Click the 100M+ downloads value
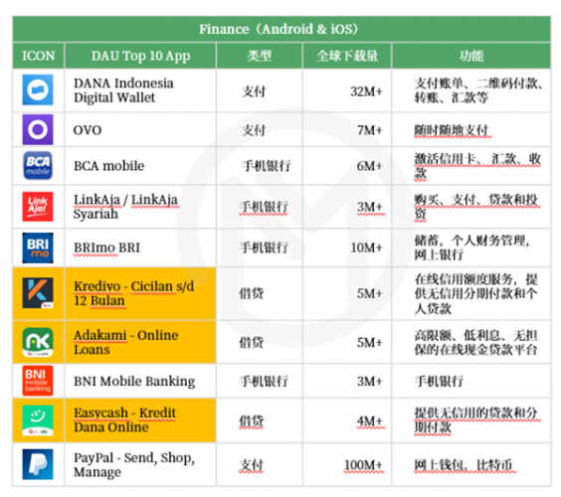The width and height of the screenshot is (561, 497). click(363, 465)
